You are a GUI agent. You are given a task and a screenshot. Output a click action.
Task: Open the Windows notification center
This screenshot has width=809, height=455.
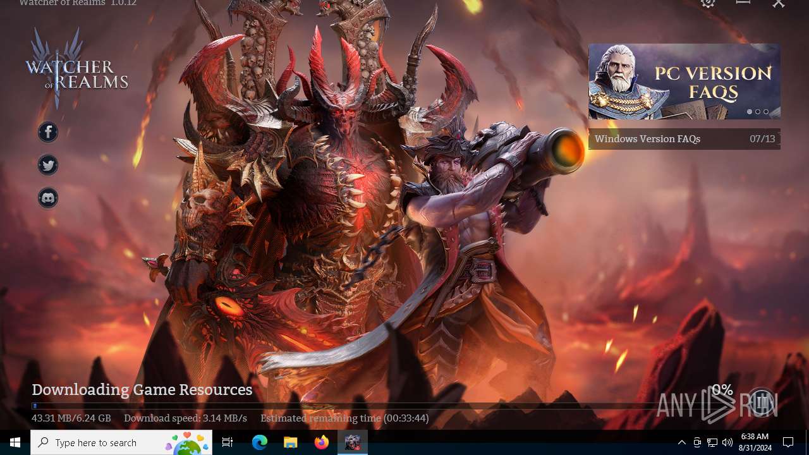coord(788,442)
